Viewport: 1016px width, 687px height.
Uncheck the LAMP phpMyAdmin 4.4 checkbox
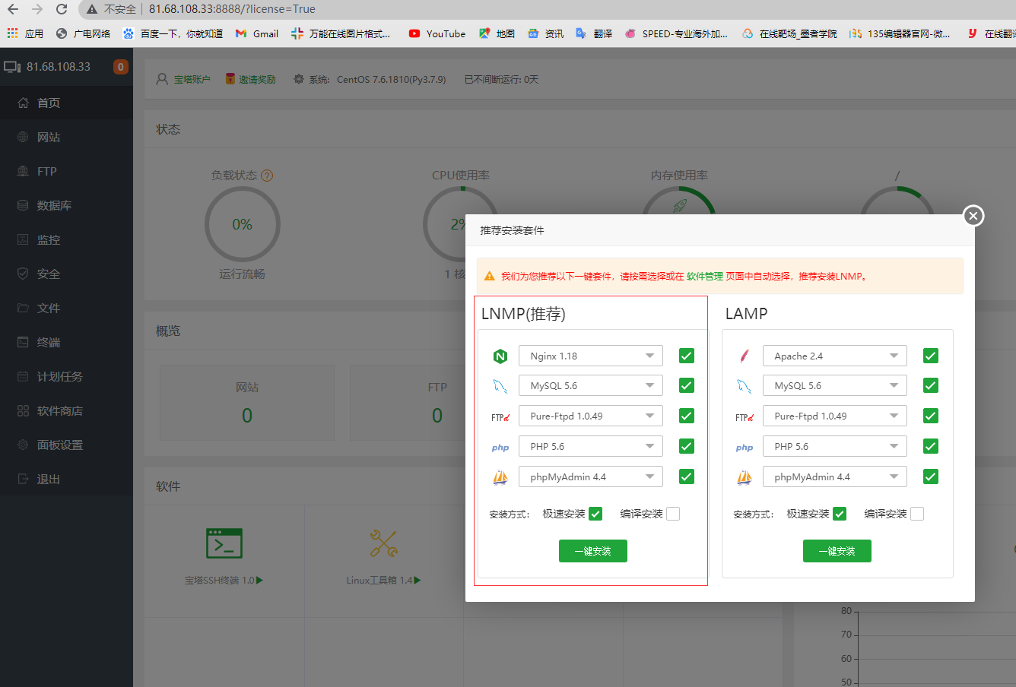click(931, 476)
